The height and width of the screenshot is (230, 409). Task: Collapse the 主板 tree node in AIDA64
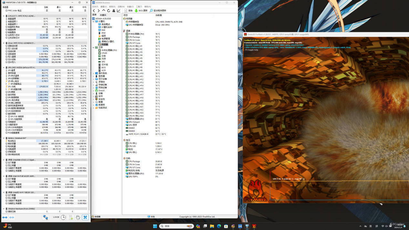(93, 47)
